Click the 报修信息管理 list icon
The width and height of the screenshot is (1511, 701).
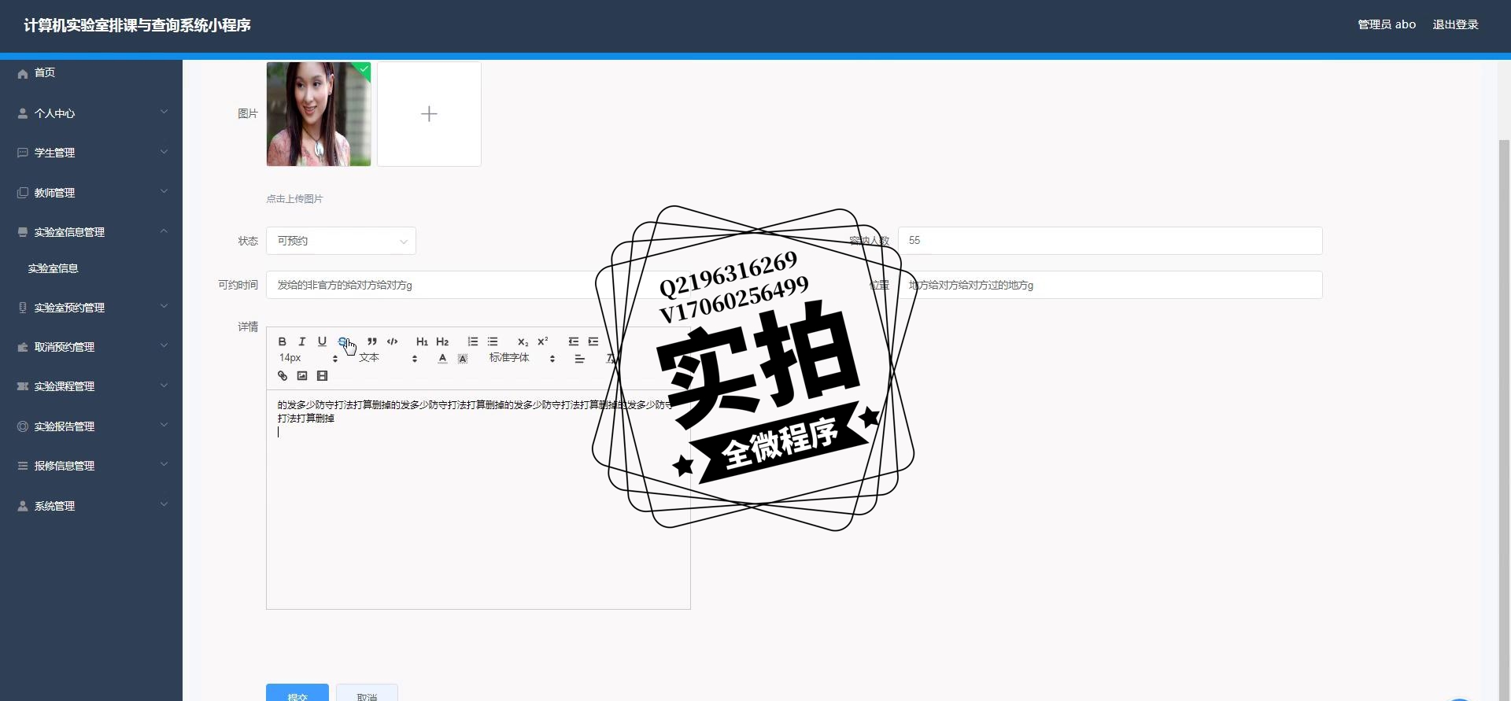pos(23,466)
